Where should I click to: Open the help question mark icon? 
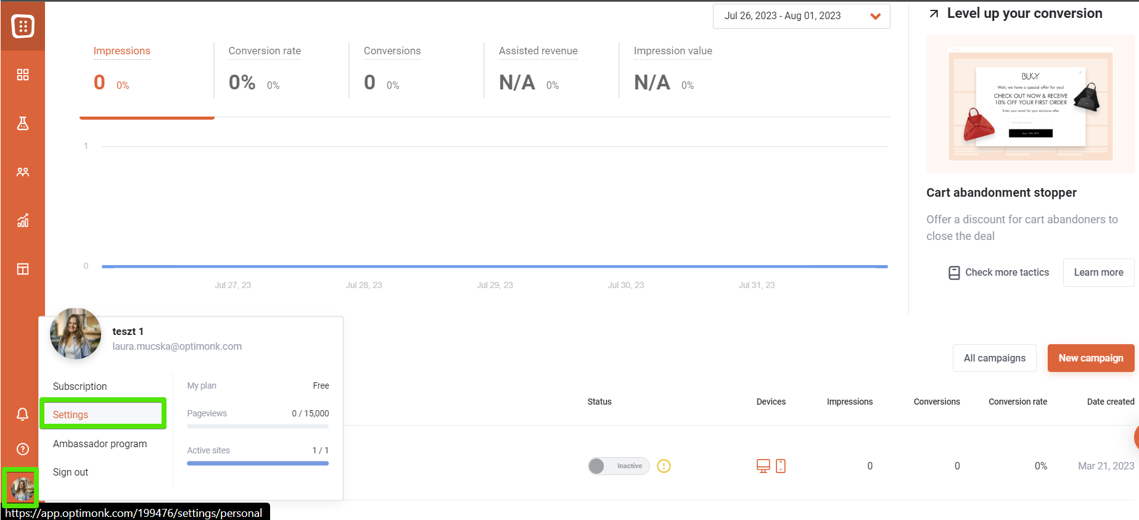click(23, 449)
